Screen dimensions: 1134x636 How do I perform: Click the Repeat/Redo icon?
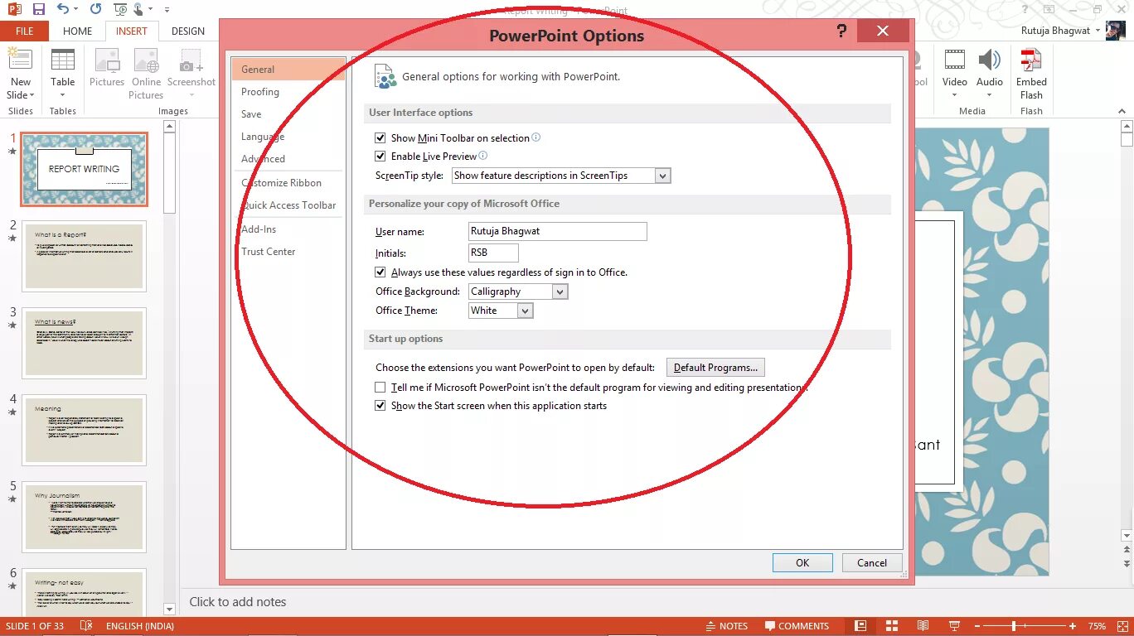[x=96, y=9]
